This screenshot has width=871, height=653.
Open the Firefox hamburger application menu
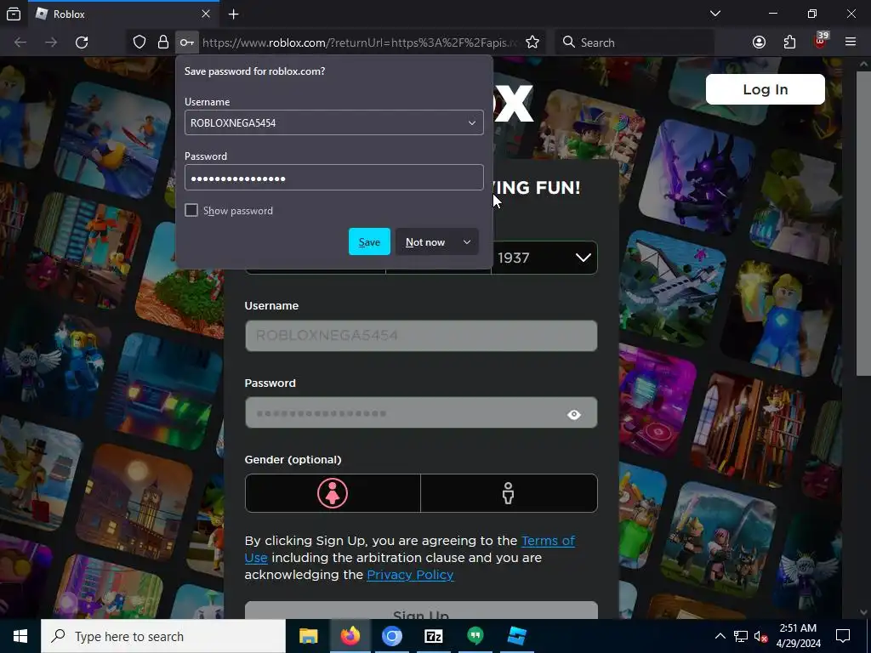click(851, 43)
